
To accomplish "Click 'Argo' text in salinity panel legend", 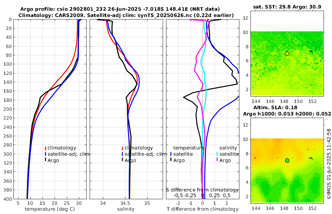I will pyautogui.click(x=130, y=160).
